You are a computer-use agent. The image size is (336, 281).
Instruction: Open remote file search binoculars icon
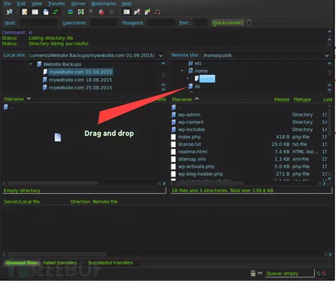[x=158, y=12]
